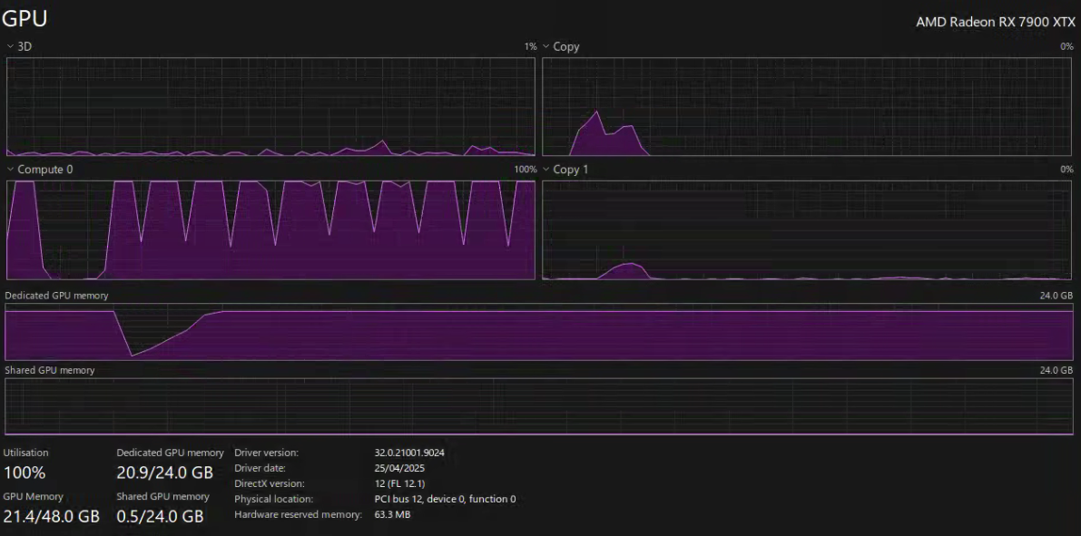Click the Shared GPU memory graph title
The width and height of the screenshot is (1081, 536).
point(50,370)
